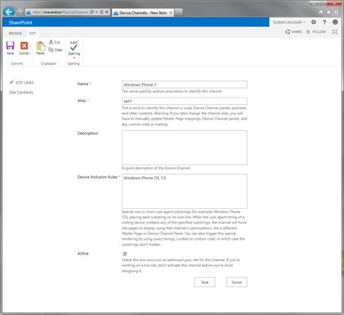Viewport: 344px width, 315px height.
Task: Click the Name input field
Action: [185, 84]
